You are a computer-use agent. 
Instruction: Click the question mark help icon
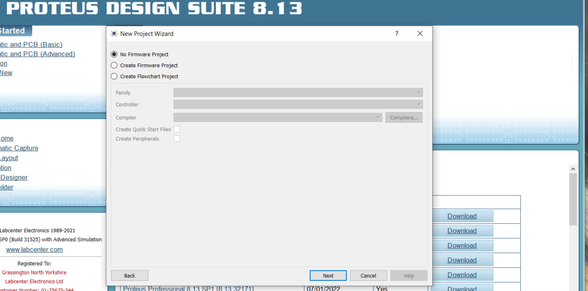click(396, 34)
